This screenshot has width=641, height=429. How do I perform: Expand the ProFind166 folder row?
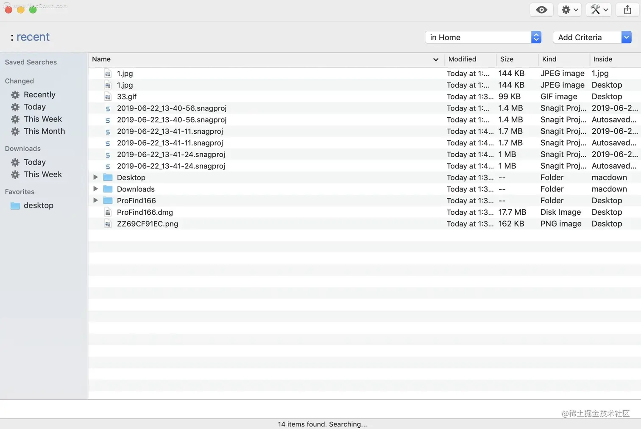click(95, 200)
